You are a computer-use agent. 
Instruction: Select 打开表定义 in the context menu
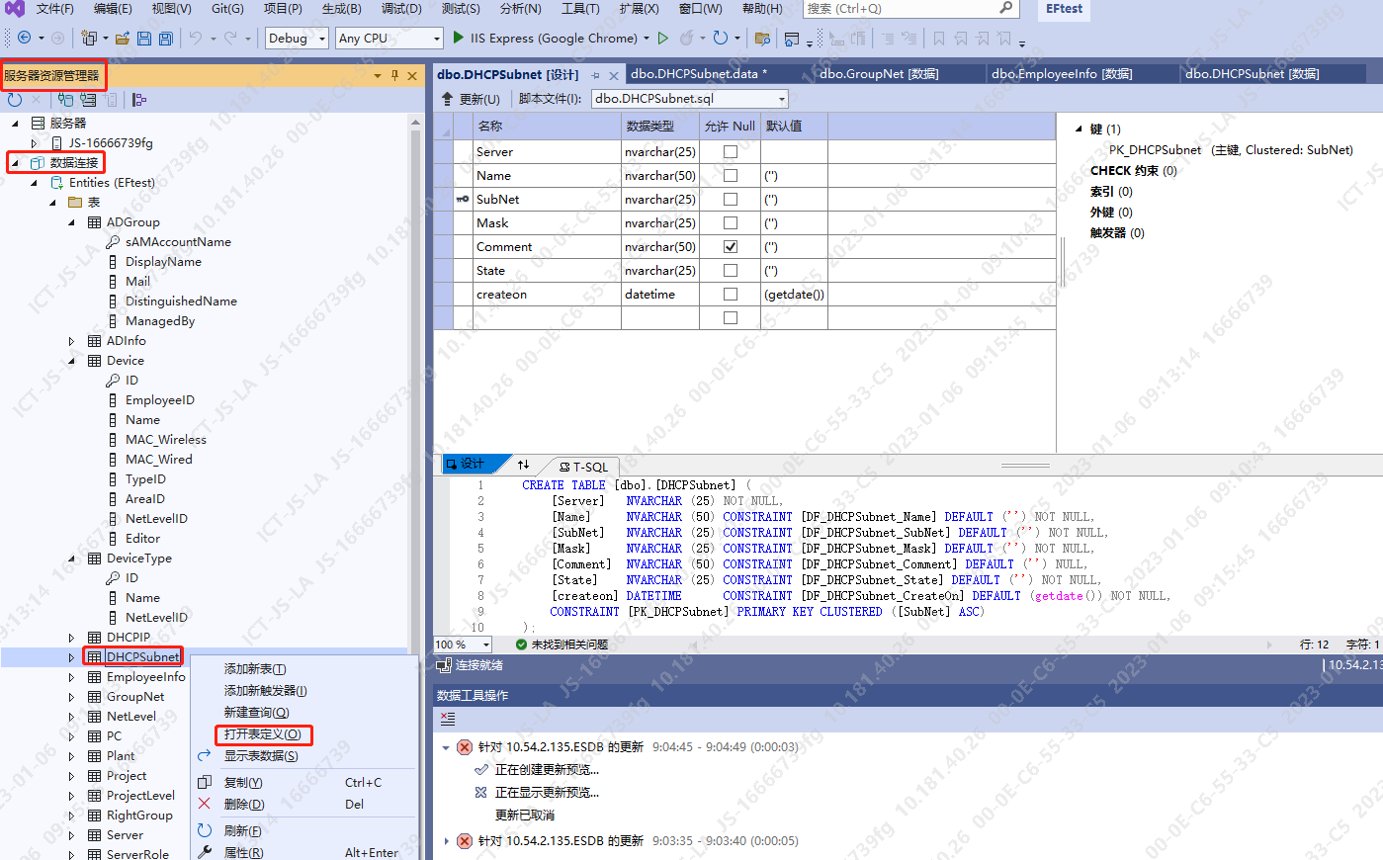pyautogui.click(x=262, y=734)
